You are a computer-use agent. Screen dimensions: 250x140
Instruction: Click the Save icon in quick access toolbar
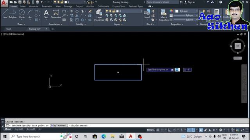click(20, 2)
